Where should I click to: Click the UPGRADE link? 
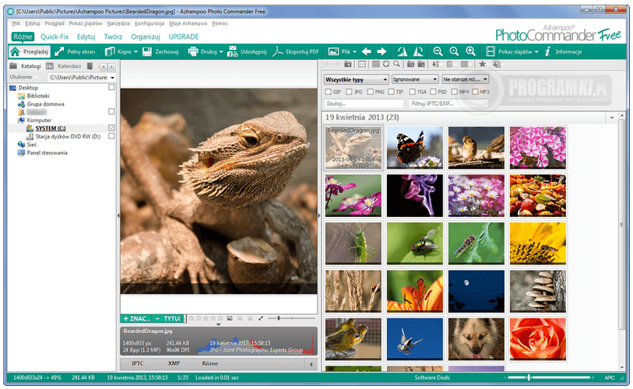pyautogui.click(x=184, y=37)
